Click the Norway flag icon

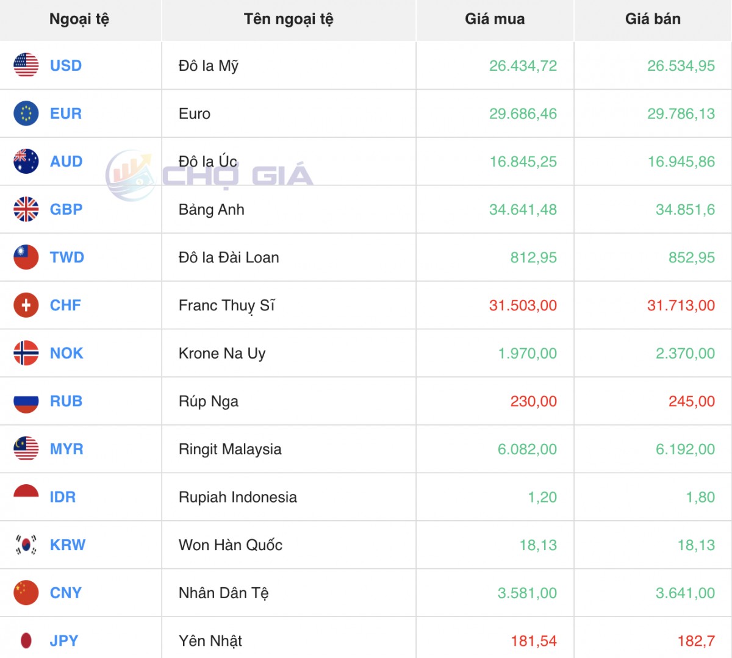coord(26,353)
